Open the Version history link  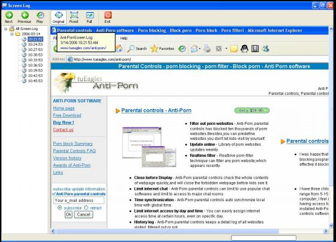point(67,158)
